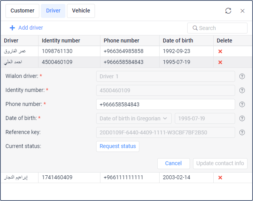Close the dialog with the X icon

[x=242, y=11]
